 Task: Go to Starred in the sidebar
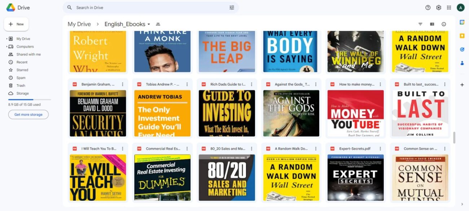[22, 70]
